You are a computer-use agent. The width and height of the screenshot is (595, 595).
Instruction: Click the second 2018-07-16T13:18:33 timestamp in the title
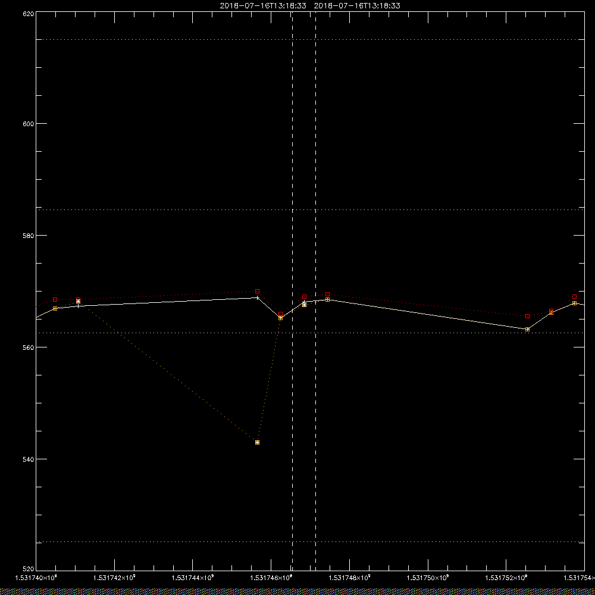[x=357, y=6]
